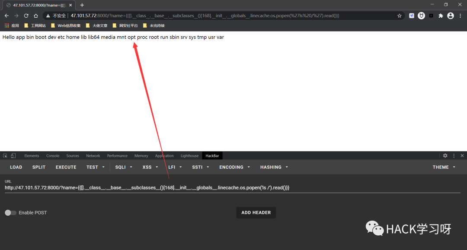Open the user profile avatar
The height and width of the screenshot is (250, 467).
(451, 16)
